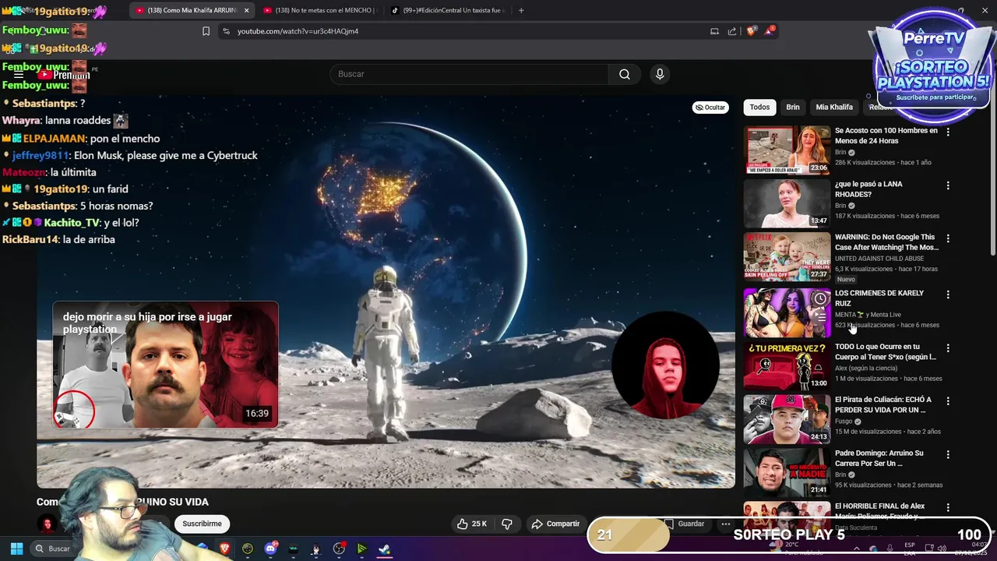Select the 'Todos' filter chip

[x=759, y=107]
